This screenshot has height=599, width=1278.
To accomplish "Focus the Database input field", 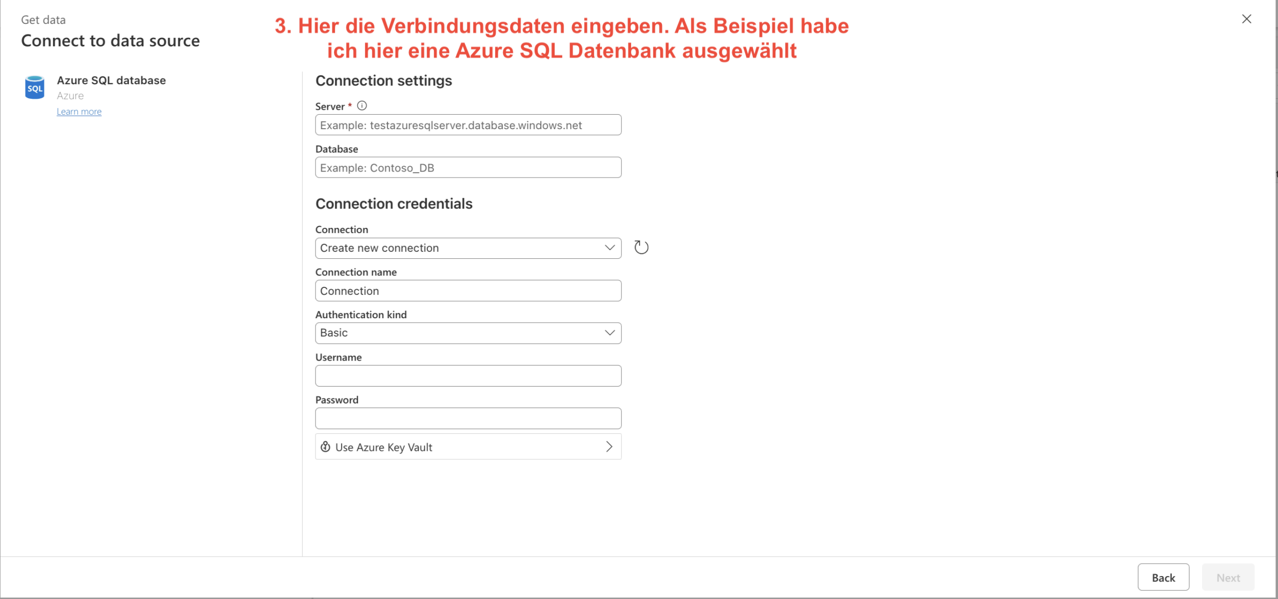I will tap(468, 168).
